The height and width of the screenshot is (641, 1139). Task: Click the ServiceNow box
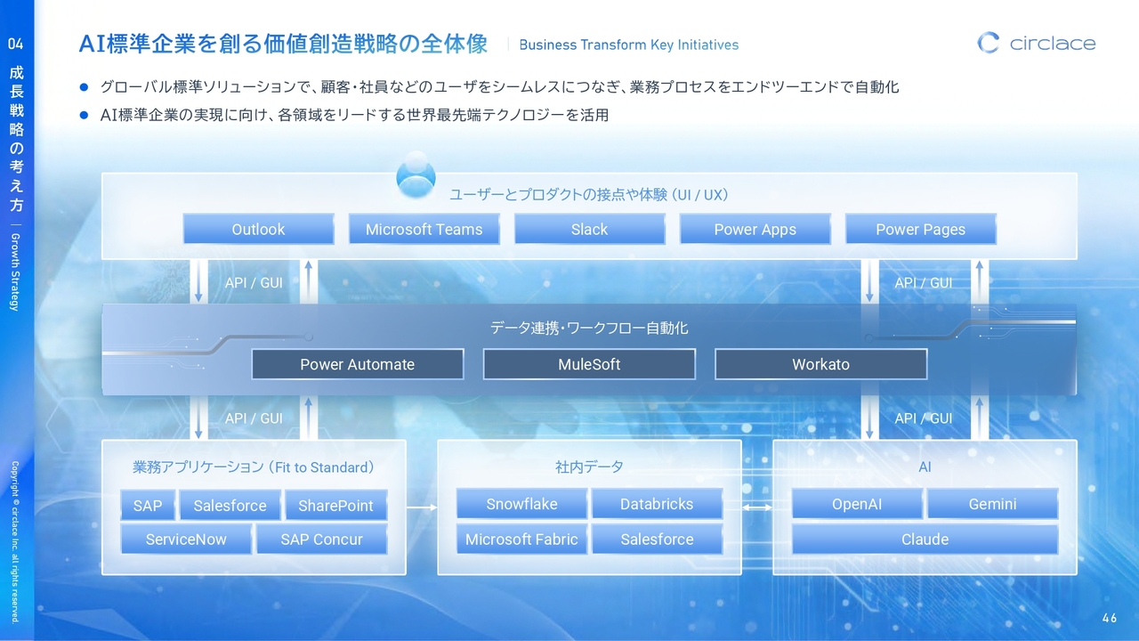coord(186,540)
